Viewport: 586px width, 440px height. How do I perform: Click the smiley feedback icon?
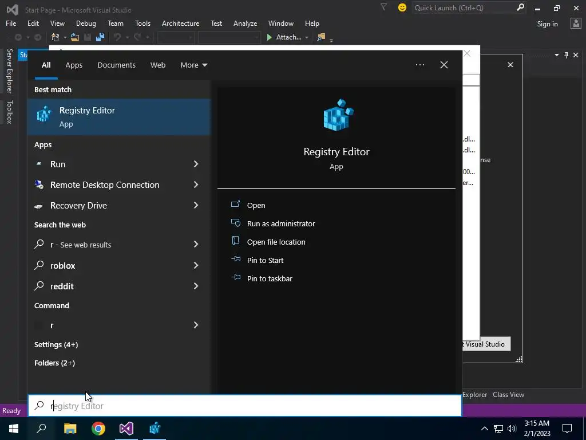[402, 7]
